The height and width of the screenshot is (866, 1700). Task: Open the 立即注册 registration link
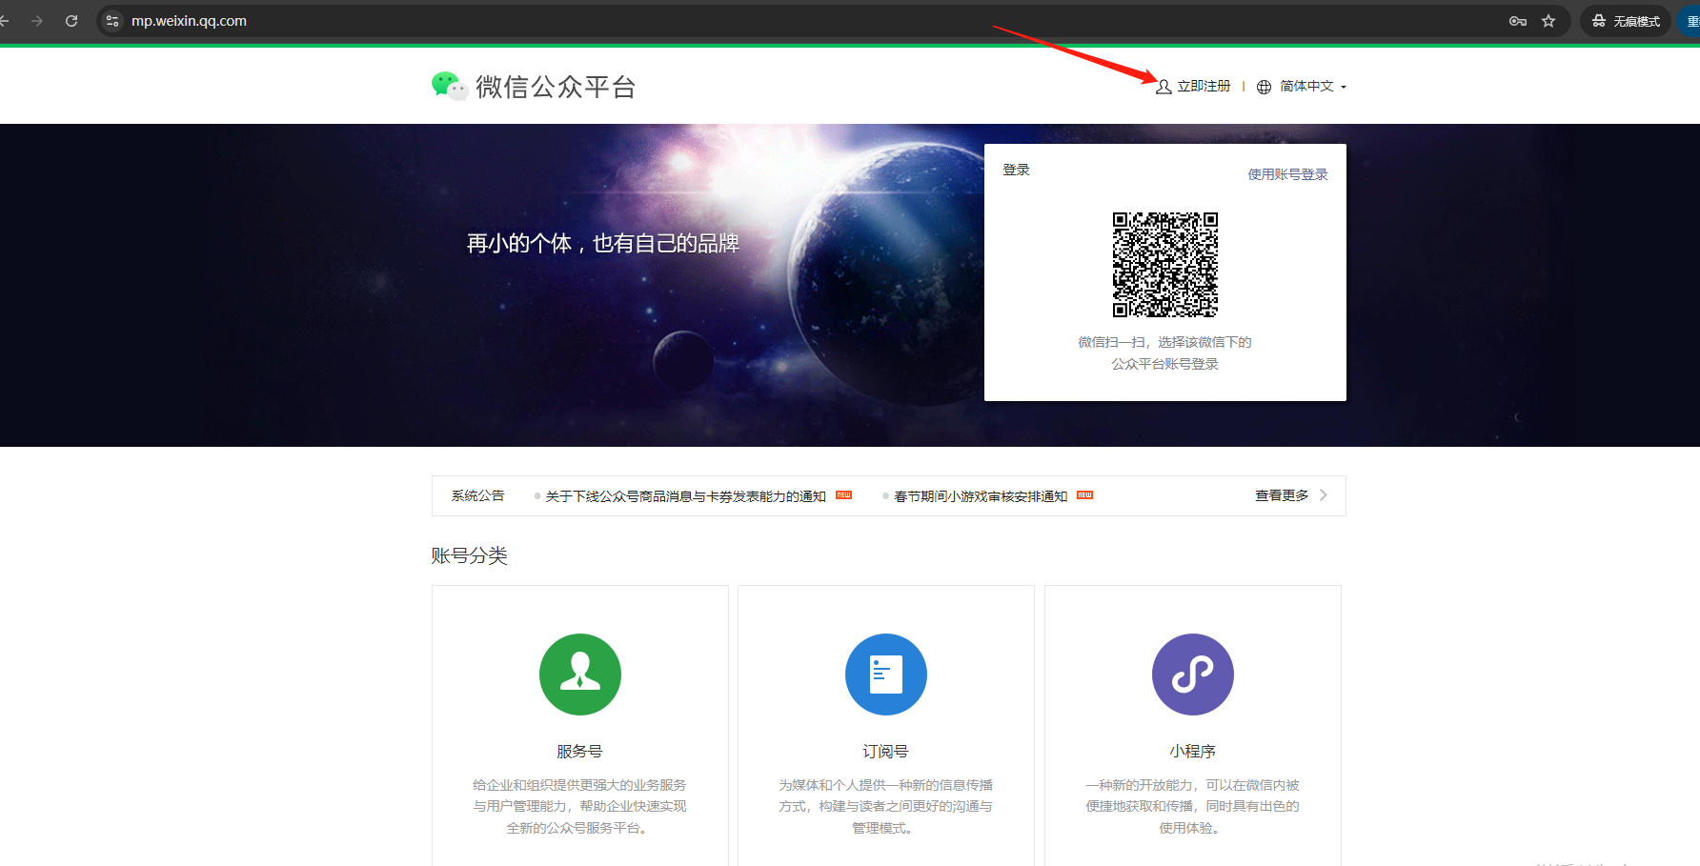coord(1204,87)
